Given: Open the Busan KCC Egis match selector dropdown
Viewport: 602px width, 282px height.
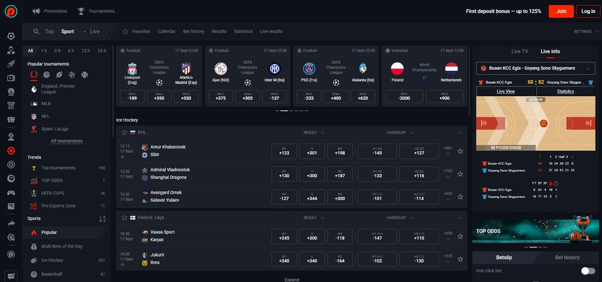Looking at the screenshot, I should click(536, 68).
